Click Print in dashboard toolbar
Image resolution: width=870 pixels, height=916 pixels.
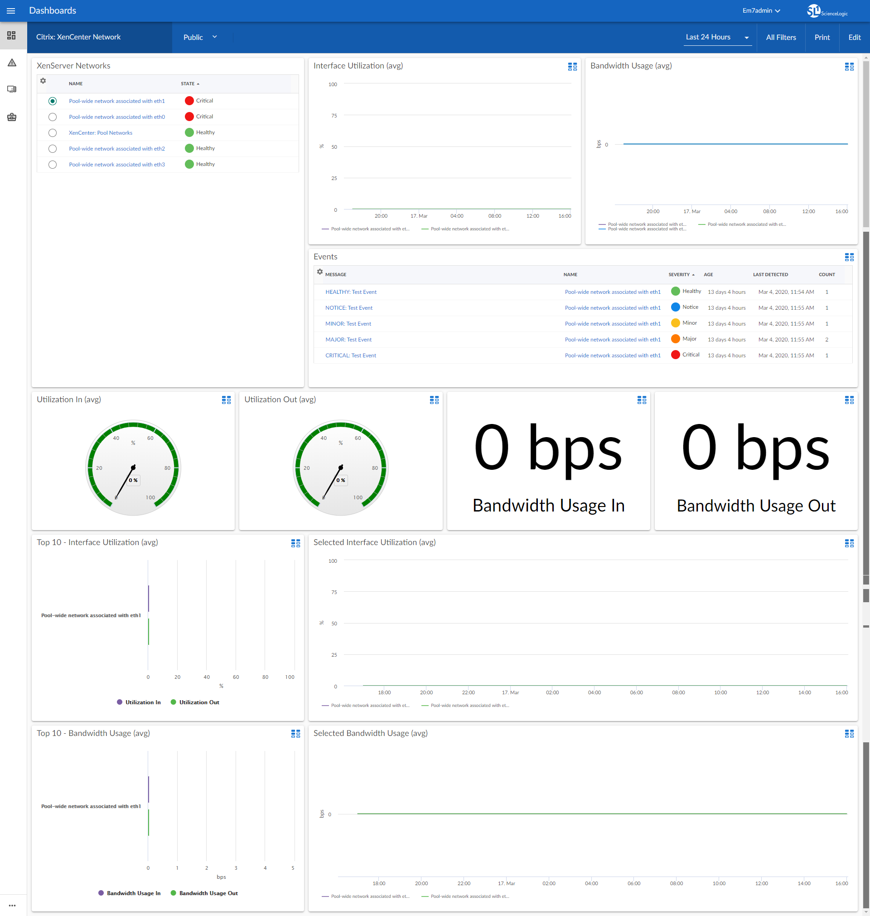click(x=822, y=37)
